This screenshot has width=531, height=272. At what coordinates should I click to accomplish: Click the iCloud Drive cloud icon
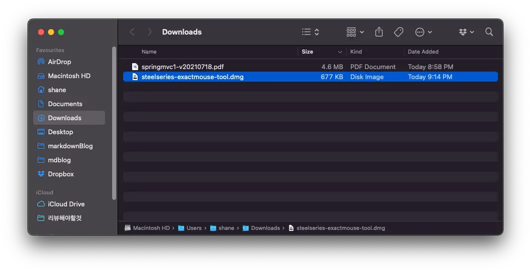pos(41,204)
